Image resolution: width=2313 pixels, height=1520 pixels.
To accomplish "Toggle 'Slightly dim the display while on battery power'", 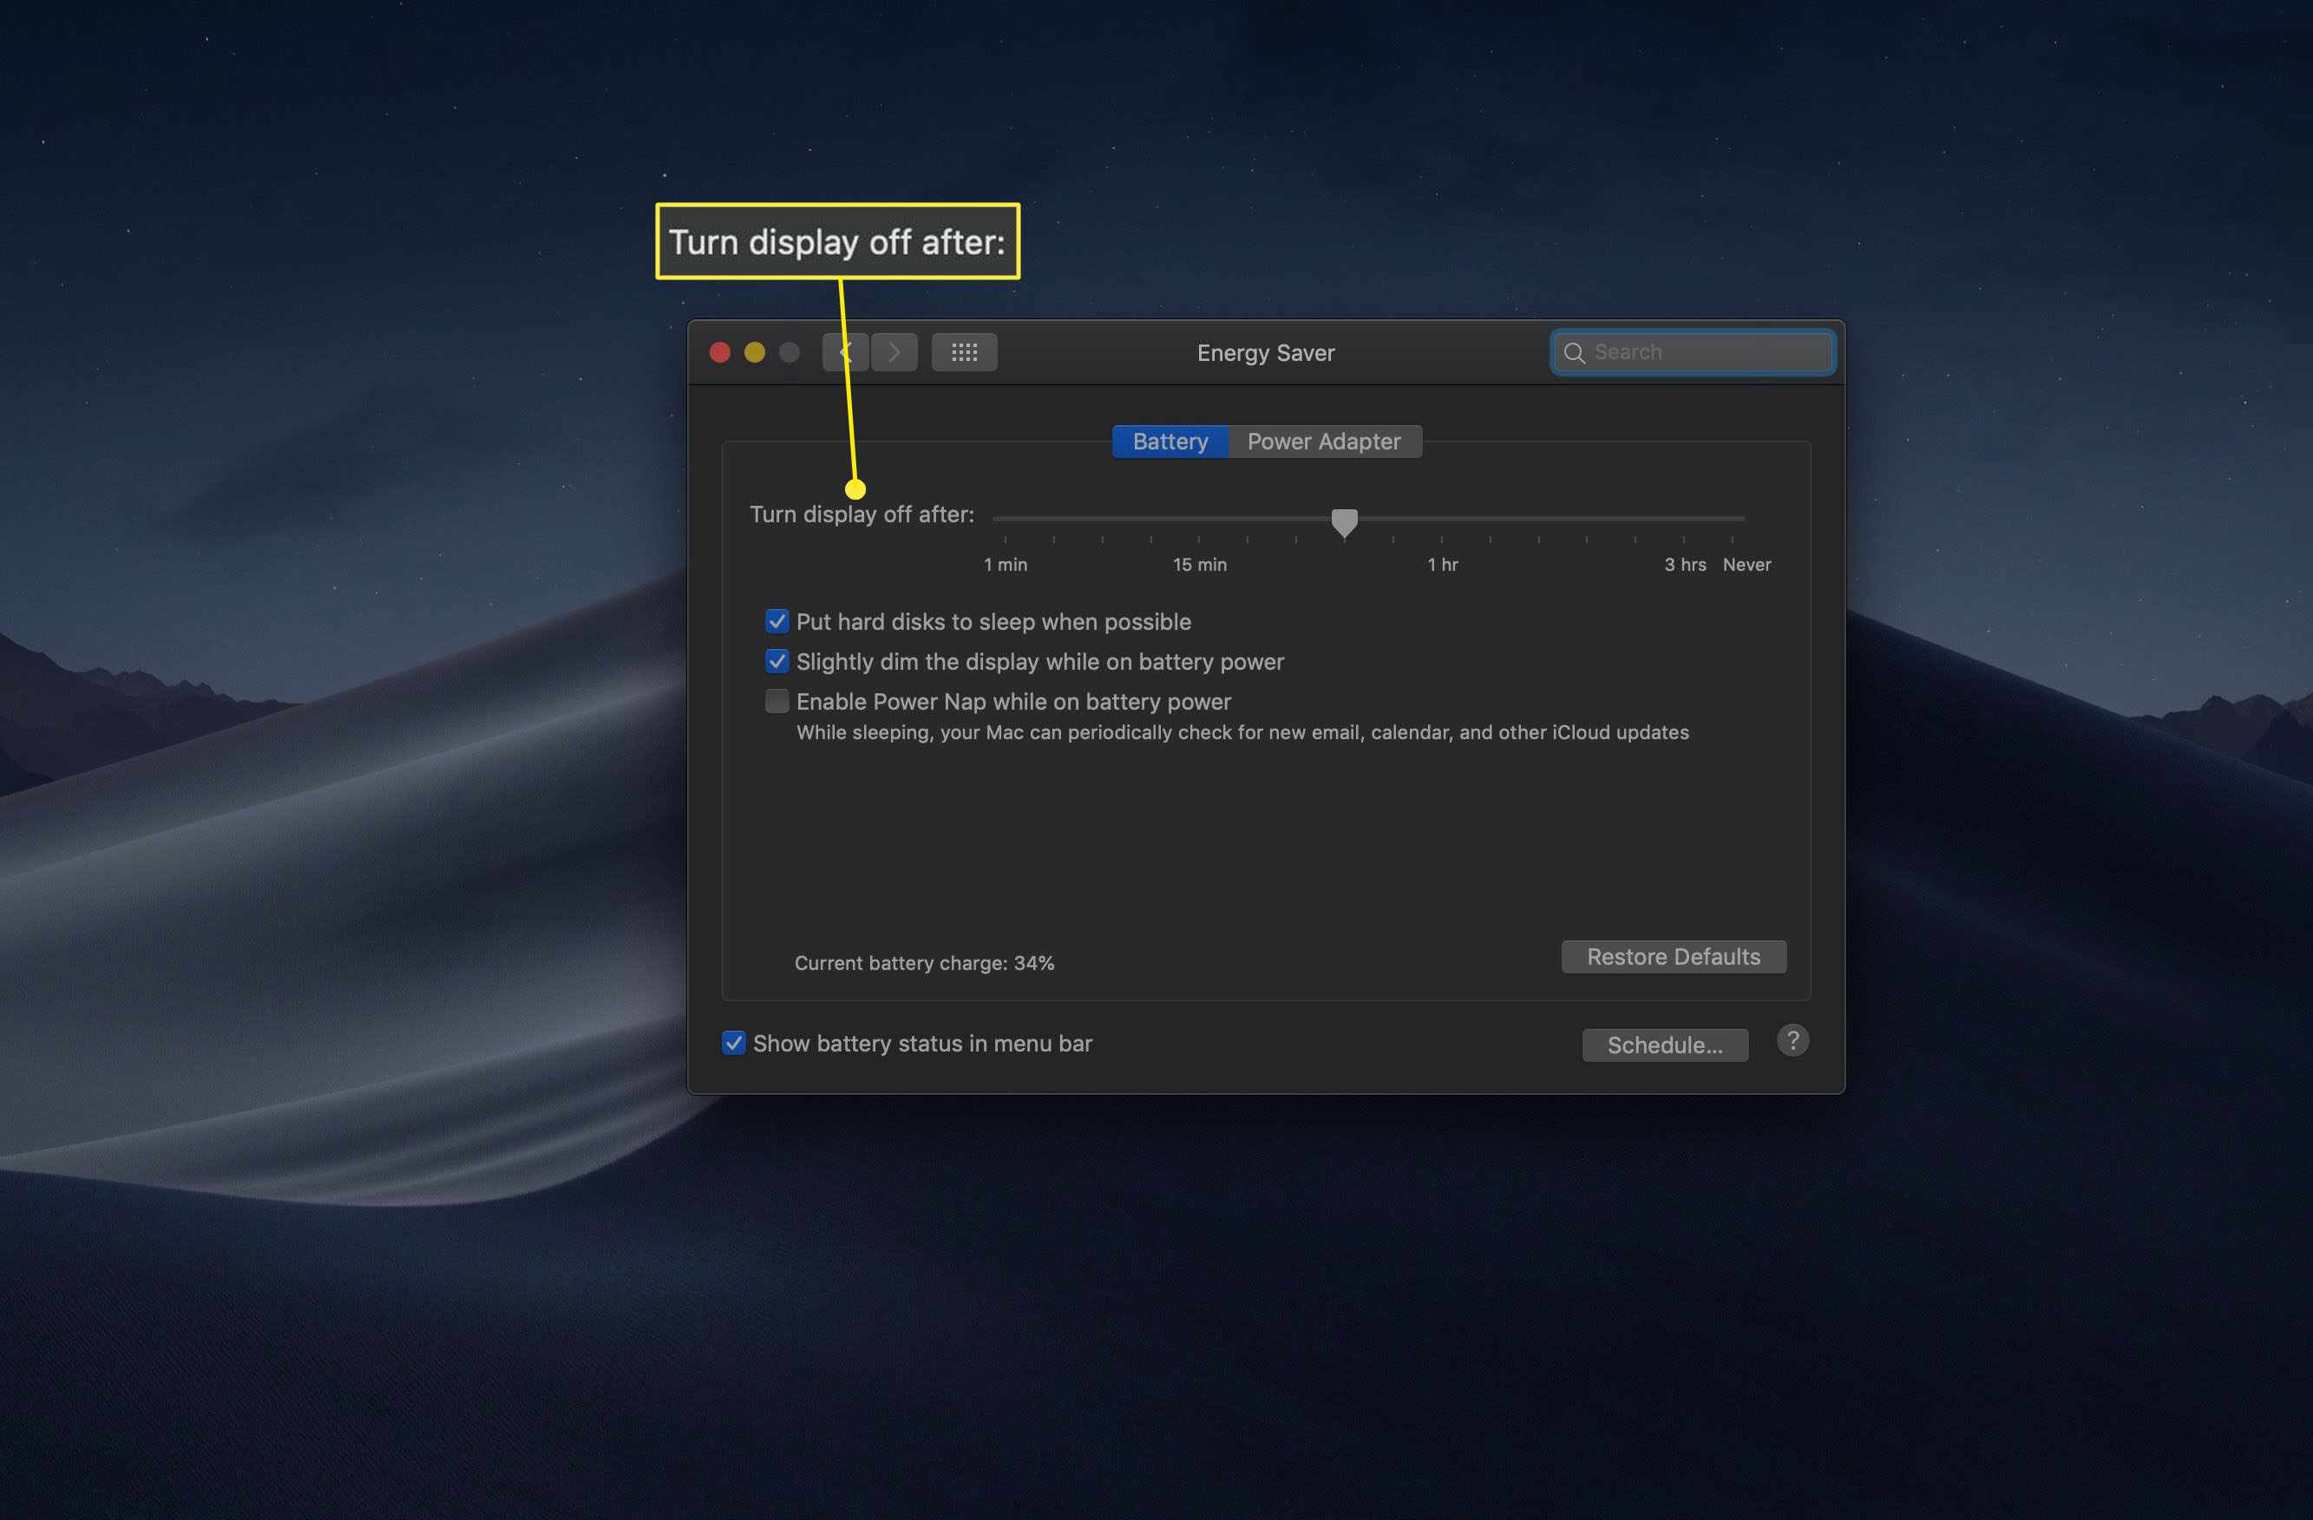I will [773, 660].
